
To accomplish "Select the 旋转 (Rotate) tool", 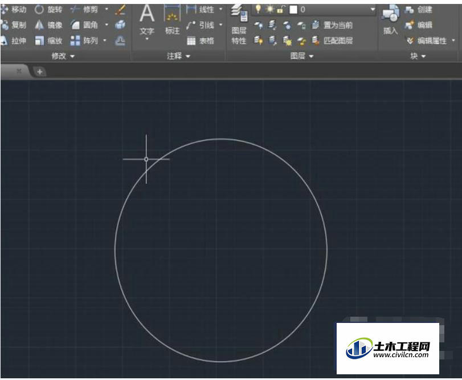I will (x=49, y=10).
